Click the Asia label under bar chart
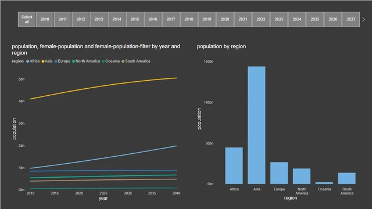Viewport: 372px width, 209px height. [x=257, y=189]
